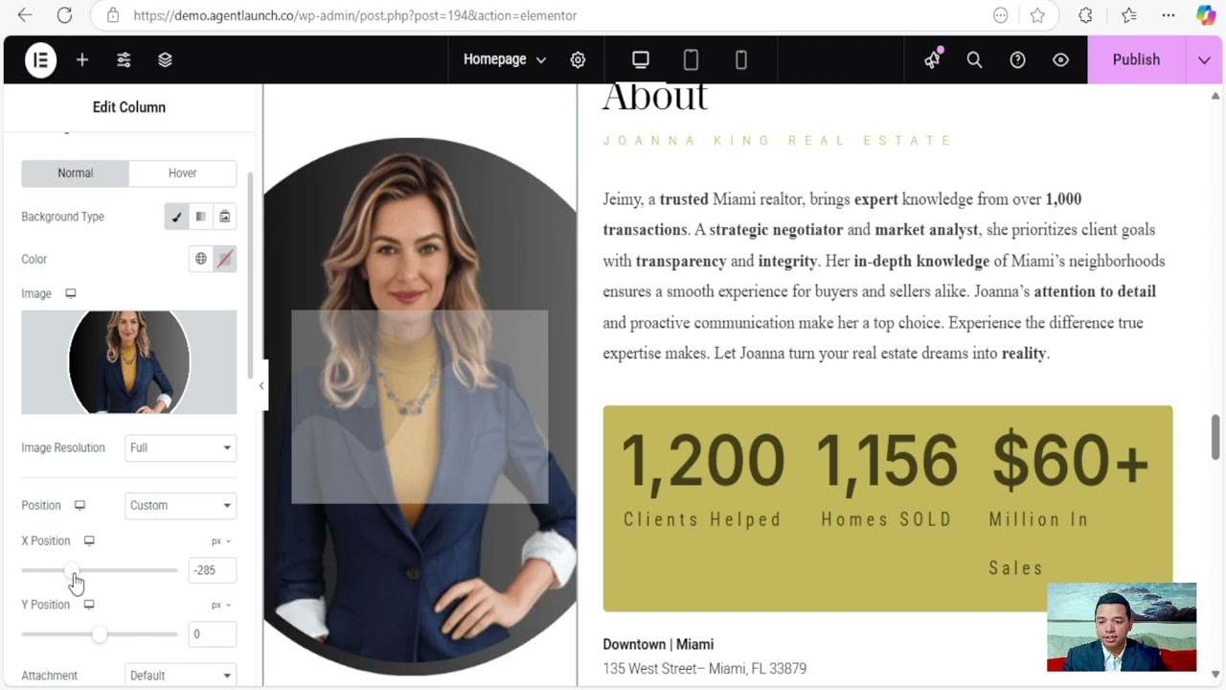Expand the Publish options arrow
The height and width of the screenshot is (690, 1226).
click(1204, 59)
